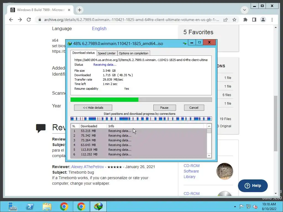This screenshot has width=283, height=212.
Task: Open the Chrome profile avatar
Action: coord(263,20)
